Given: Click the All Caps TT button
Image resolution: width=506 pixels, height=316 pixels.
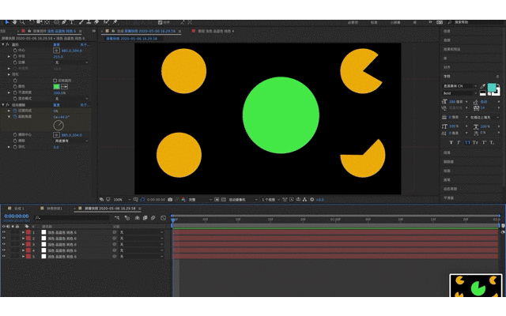Looking at the screenshot, I should pyautogui.click(x=467, y=142).
